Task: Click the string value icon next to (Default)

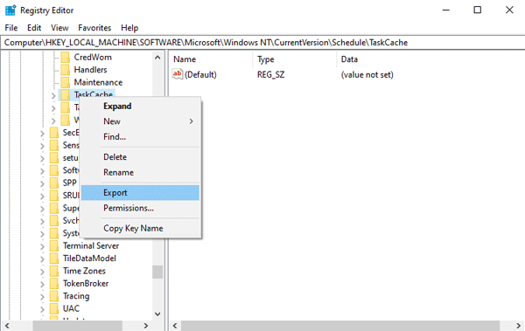Action: tap(178, 74)
